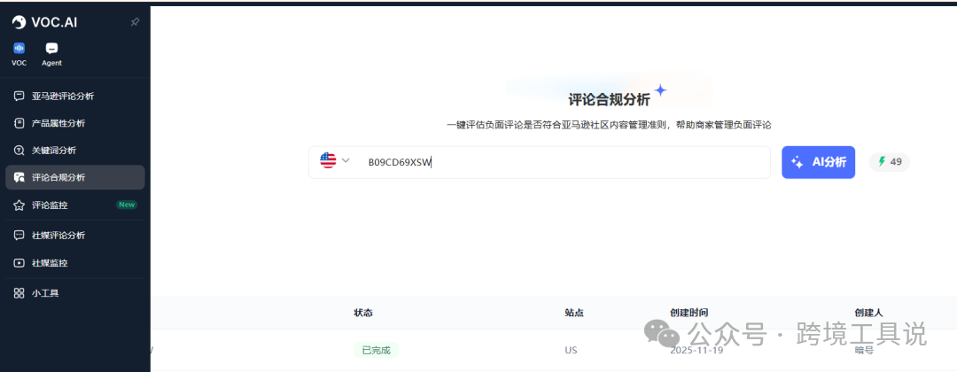Image resolution: width=957 pixels, height=372 pixels.
Task: Click the 站点 column header
Action: (574, 313)
